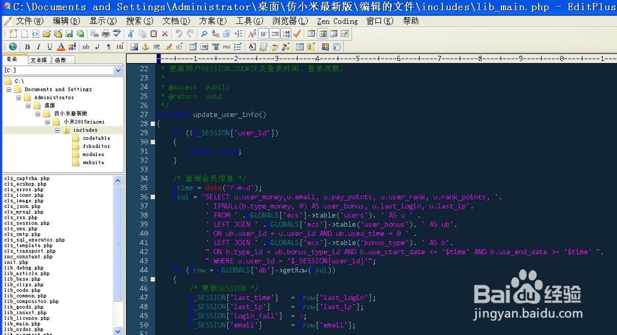Viewport: 617px width, 335px height.
Task: Save the current file via floppy icon
Action: (x=69, y=34)
